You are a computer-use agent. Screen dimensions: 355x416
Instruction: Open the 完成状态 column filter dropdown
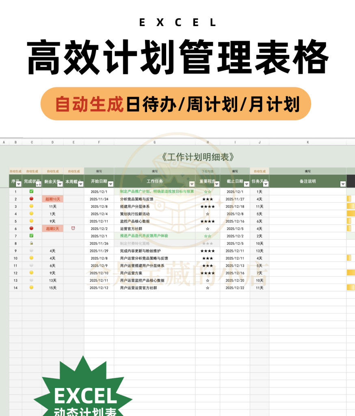click(x=39, y=184)
